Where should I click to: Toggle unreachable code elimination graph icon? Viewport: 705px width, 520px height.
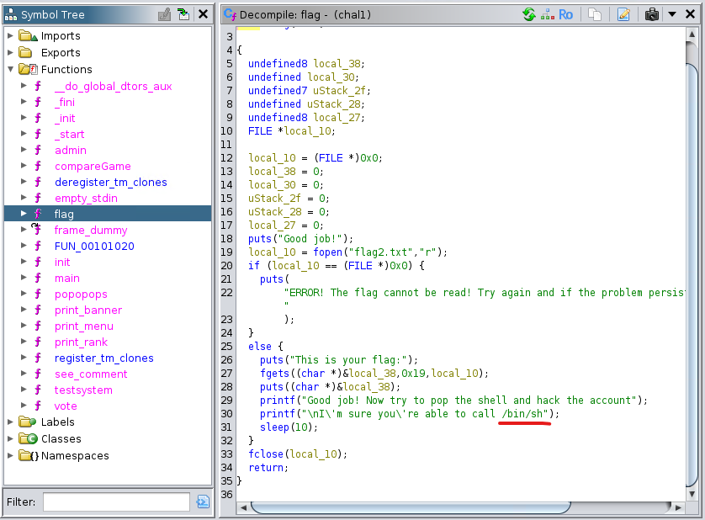coord(547,15)
